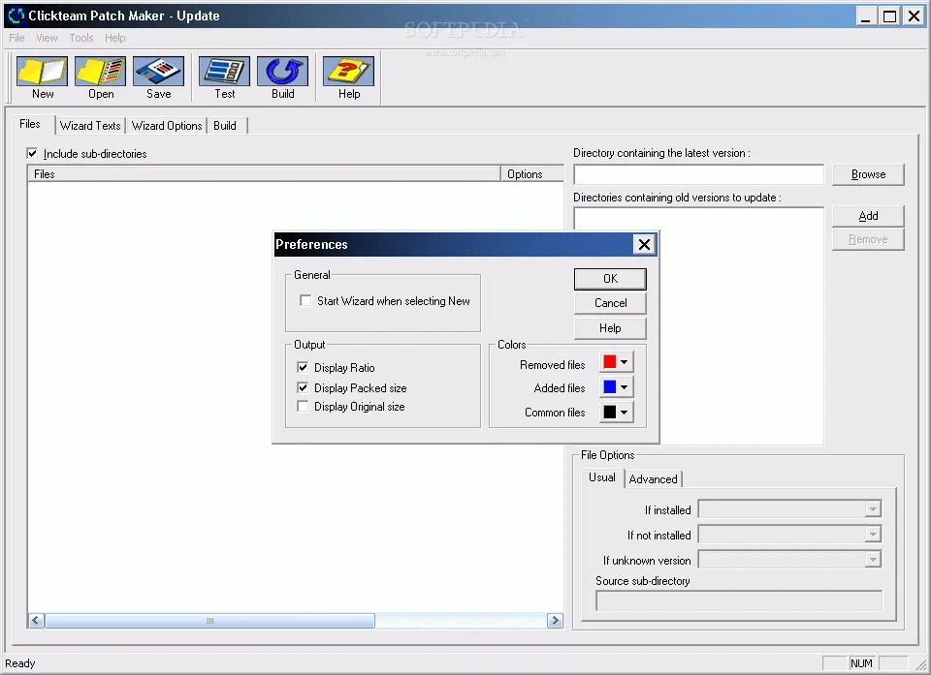Click the Browse button for latest version directory
This screenshot has width=931, height=675.
867,174
